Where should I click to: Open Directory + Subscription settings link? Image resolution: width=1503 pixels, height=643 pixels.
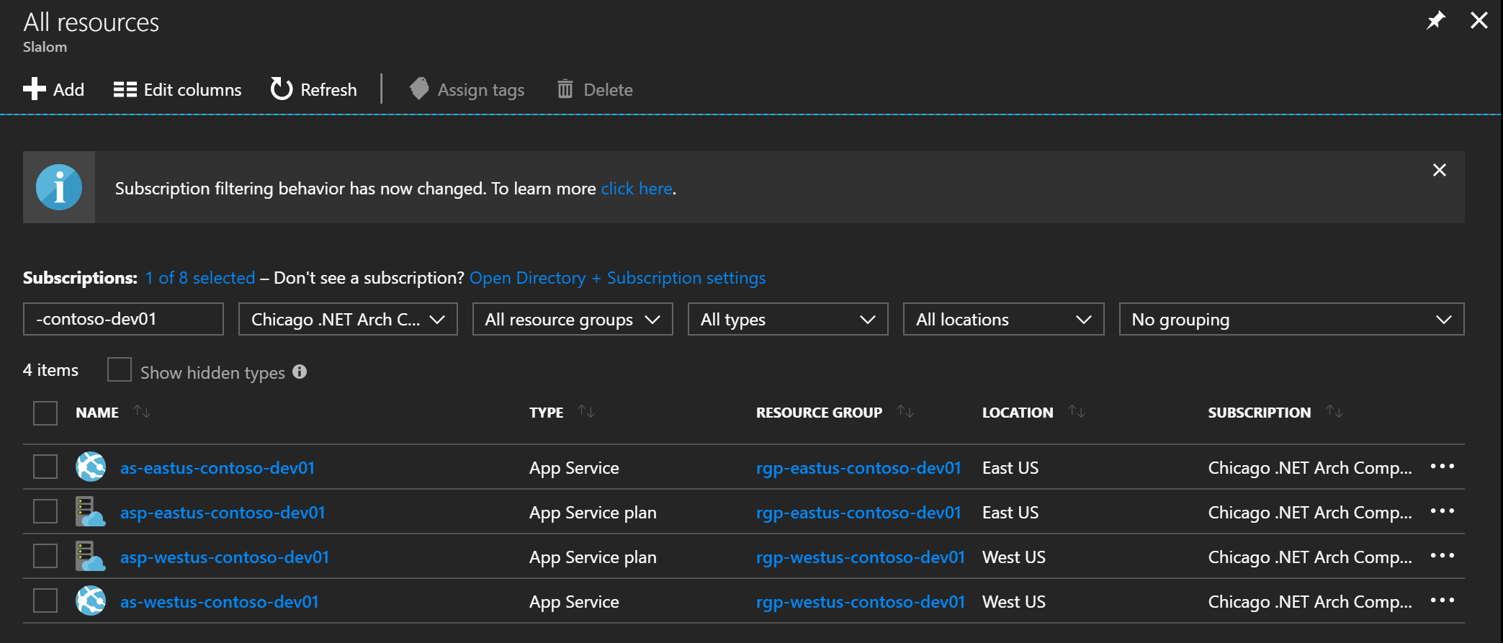[617, 278]
